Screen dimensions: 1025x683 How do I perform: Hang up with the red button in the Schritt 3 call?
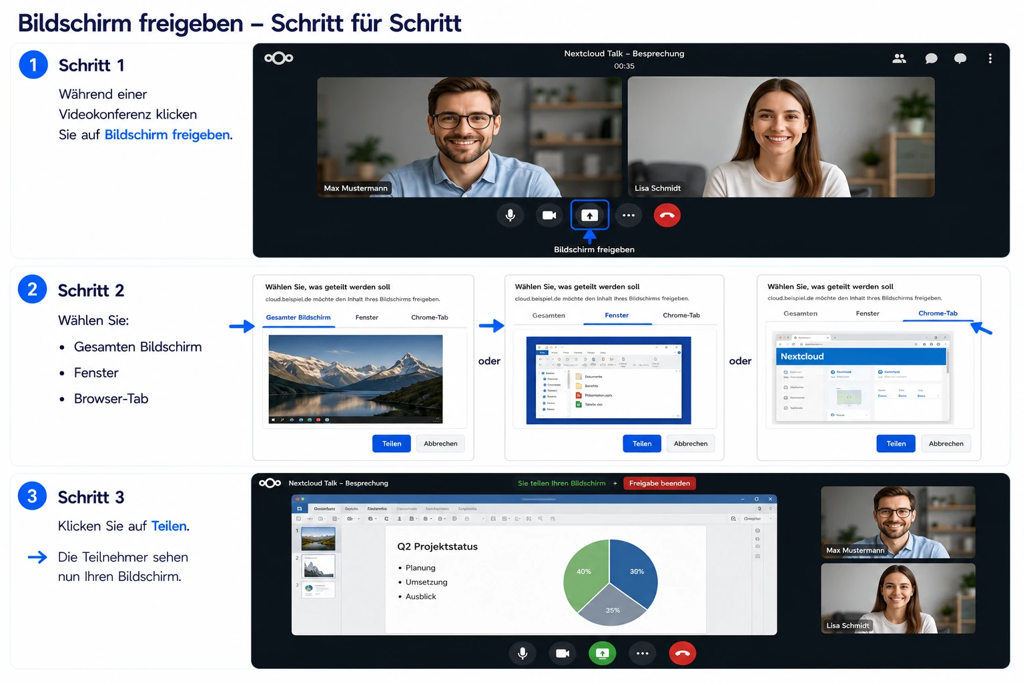(683, 654)
